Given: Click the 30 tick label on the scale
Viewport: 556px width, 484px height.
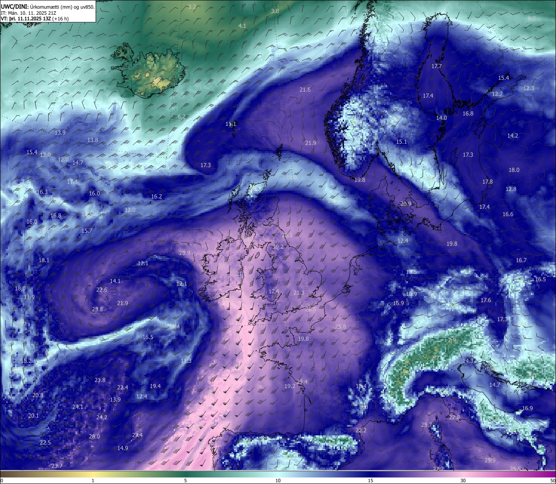Looking at the screenshot, I should (x=463, y=481).
